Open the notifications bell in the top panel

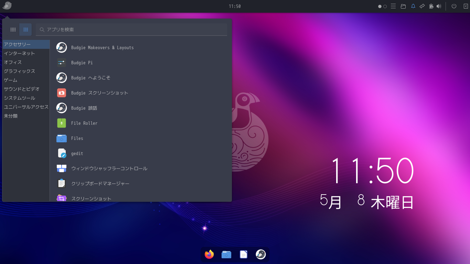pyautogui.click(x=413, y=6)
